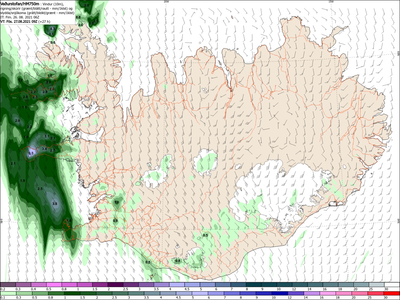Image resolution: width=400 pixels, height=300 pixels.
Task: Select the bright pink 0.5 swatch in upper legend
Action: [54, 285]
